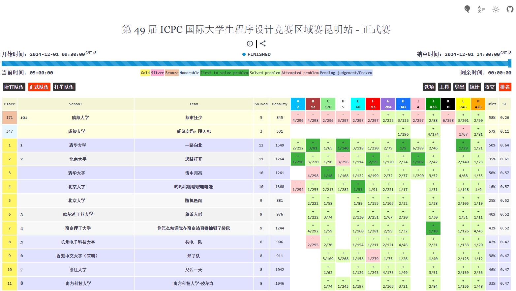Click the contest timeline progress bar
The width and height of the screenshot is (516, 291).
click(x=256, y=64)
